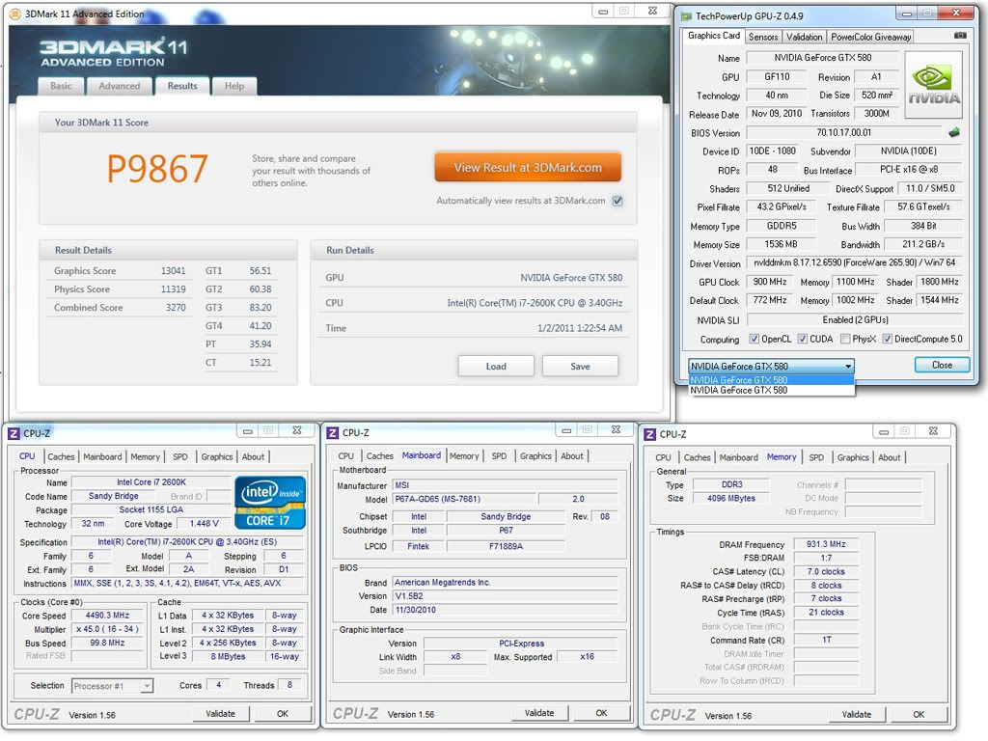Click Validate in the CPU-Z CPU window

(x=221, y=714)
